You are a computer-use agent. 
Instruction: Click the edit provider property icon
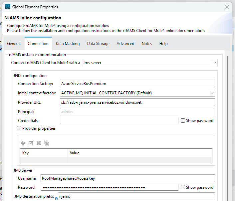[x=31, y=143]
